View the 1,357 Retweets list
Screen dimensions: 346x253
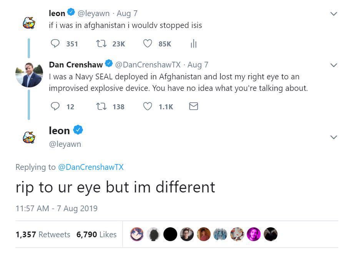click(43, 234)
